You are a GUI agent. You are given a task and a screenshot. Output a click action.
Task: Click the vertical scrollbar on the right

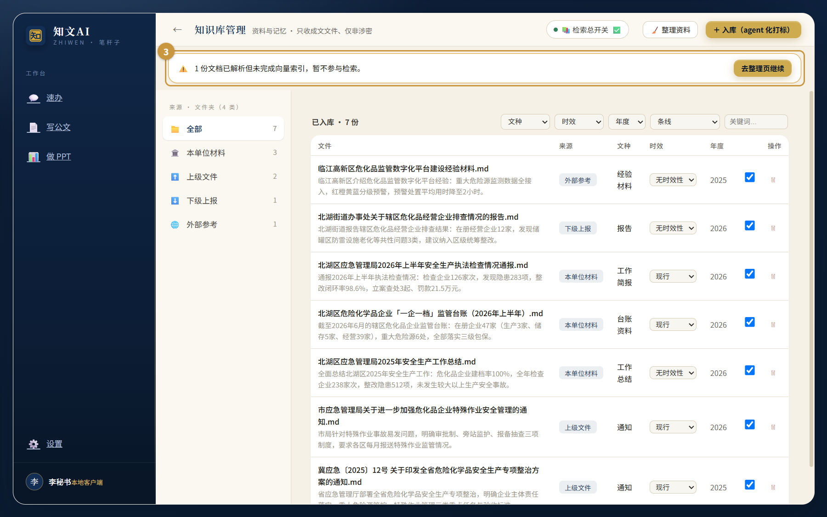point(811,278)
